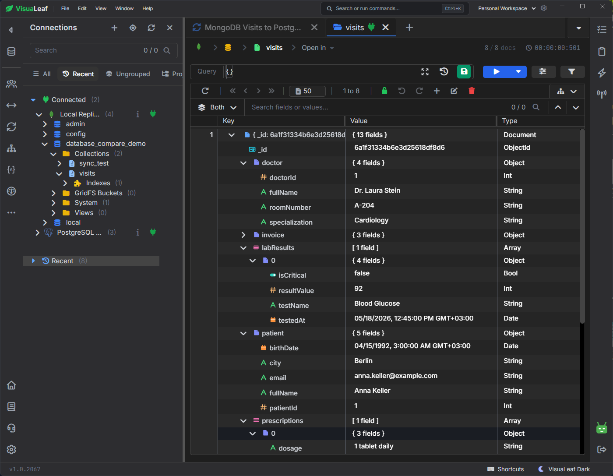The image size is (613, 476).
Task: Click the edit document pencil icon
Action: point(454,91)
